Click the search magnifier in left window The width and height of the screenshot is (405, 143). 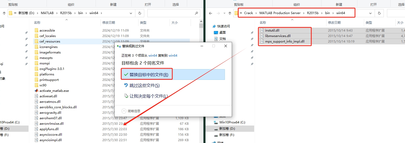(196, 13)
